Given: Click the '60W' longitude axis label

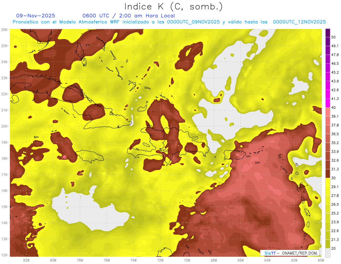Looking at the screenshot, I should (x=321, y=260).
